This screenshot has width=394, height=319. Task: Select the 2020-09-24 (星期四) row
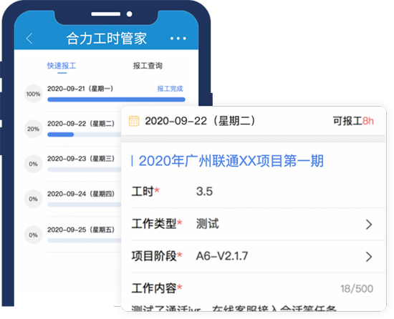(x=73, y=199)
